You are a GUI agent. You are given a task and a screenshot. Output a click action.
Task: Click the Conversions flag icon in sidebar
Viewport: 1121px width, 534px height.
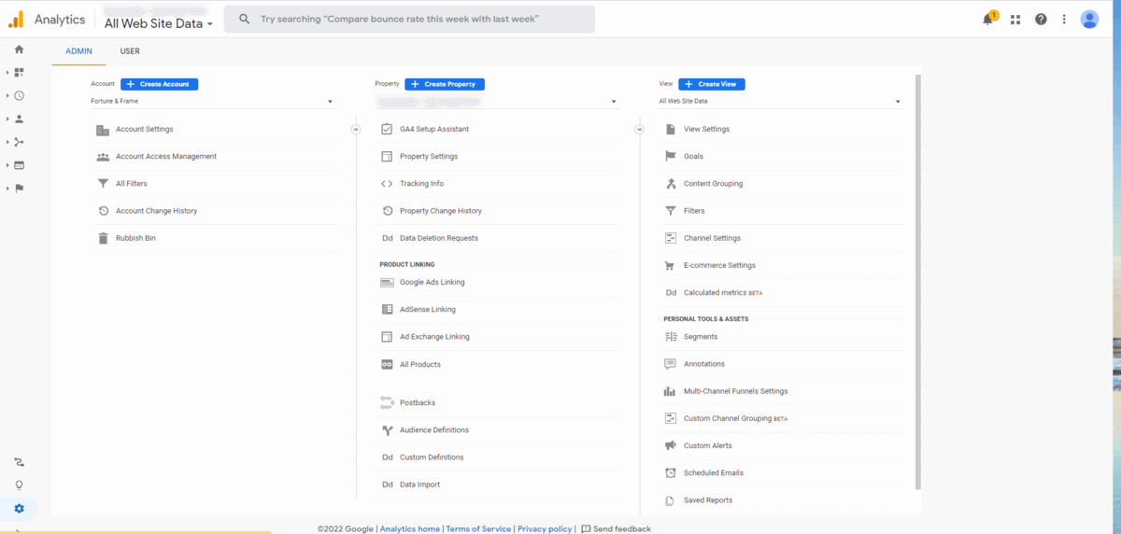19,188
